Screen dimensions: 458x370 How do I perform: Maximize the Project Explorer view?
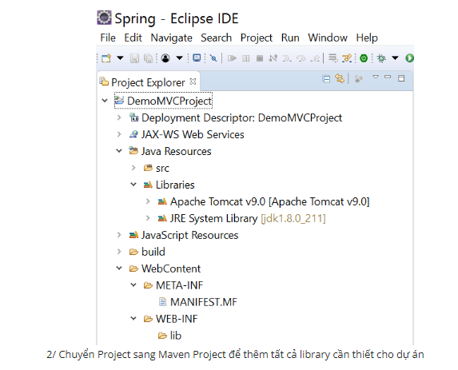401,78
